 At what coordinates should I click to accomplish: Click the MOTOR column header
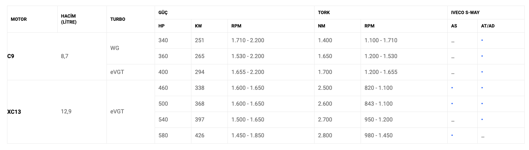(19, 19)
